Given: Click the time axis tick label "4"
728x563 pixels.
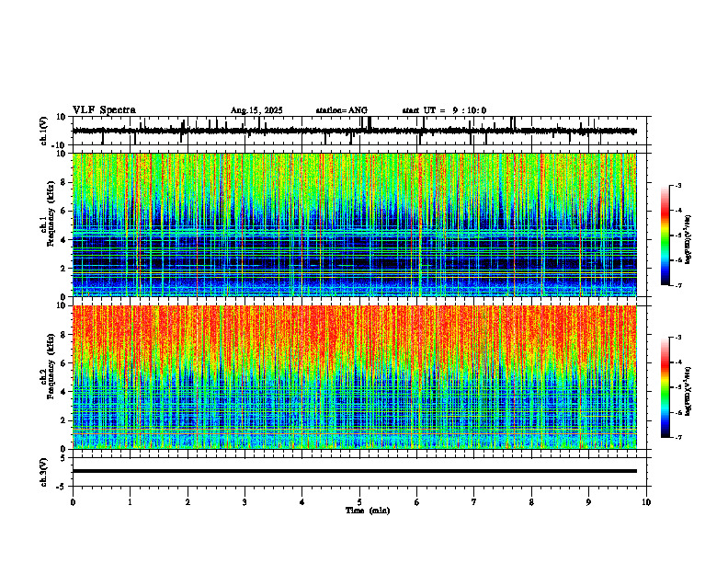Looking at the screenshot, I should point(302,502).
